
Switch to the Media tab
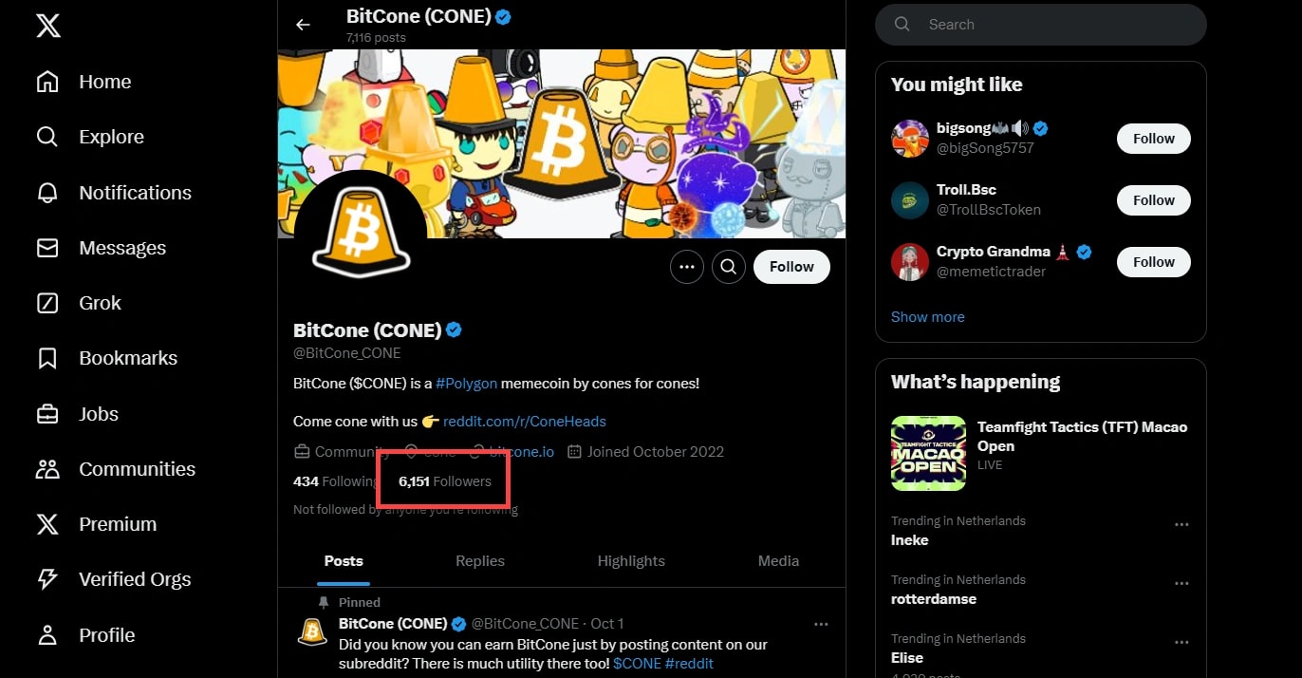coord(778,561)
